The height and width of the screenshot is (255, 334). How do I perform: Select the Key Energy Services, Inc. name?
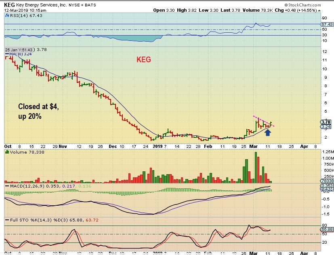(41, 5)
